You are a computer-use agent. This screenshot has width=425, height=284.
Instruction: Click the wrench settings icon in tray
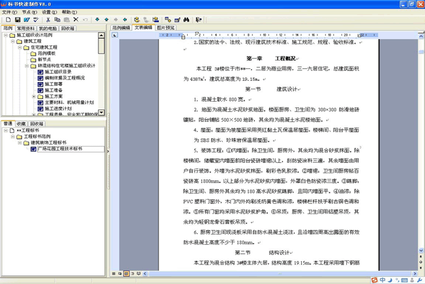click(x=420, y=280)
